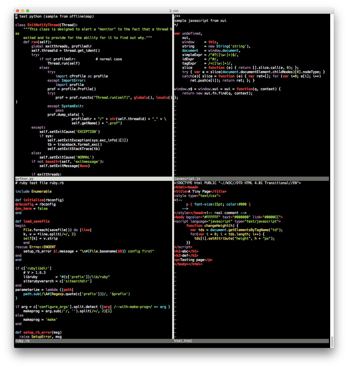Click 'raise SetupError, msg' line
The height and width of the screenshot is (368, 348).
40,337
